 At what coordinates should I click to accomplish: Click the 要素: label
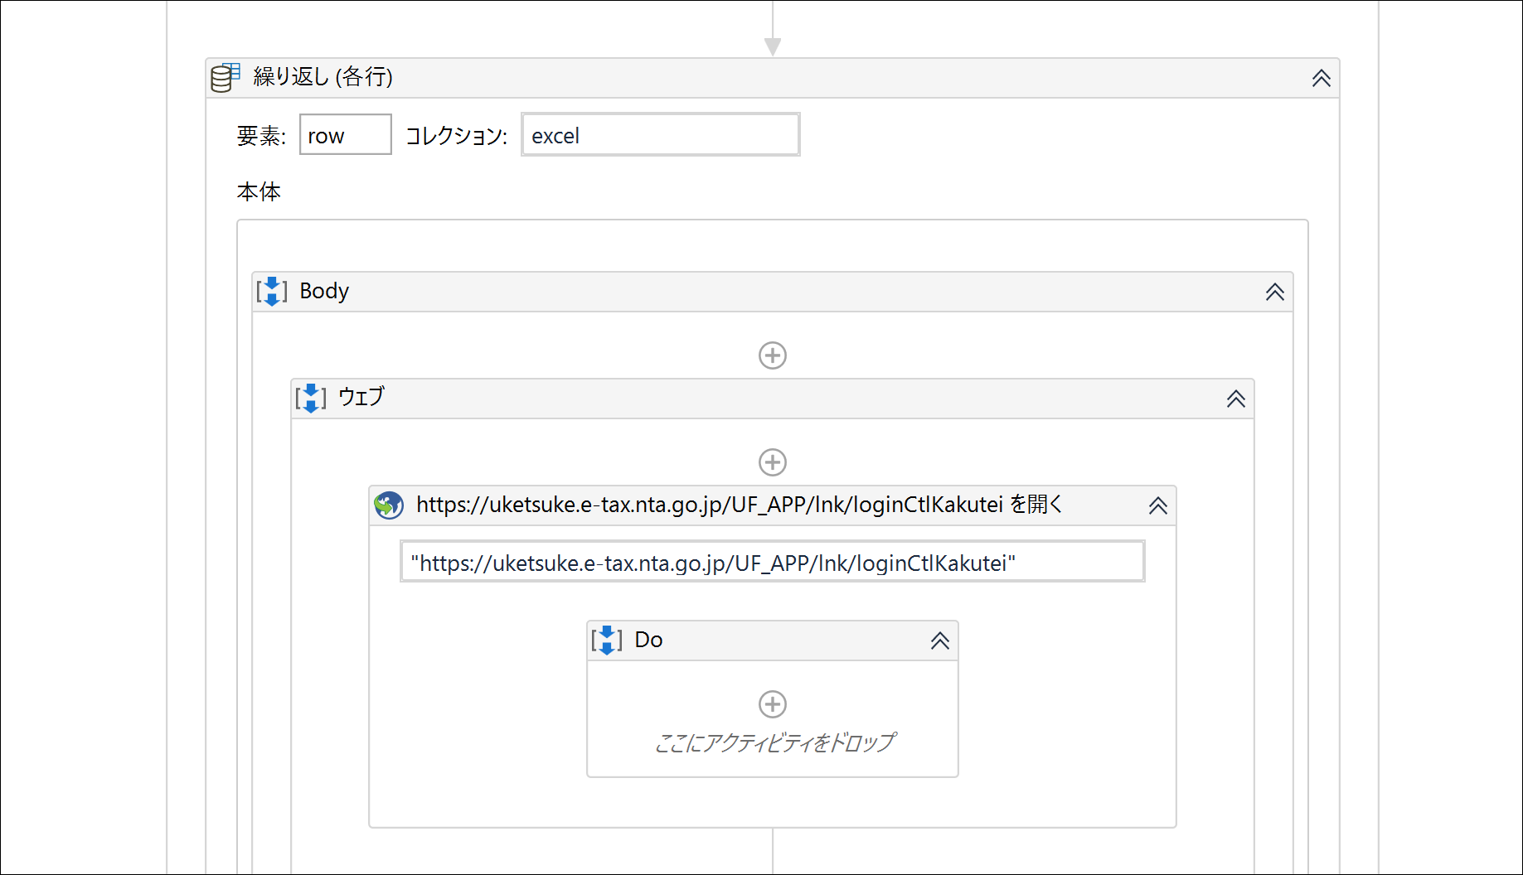261,136
